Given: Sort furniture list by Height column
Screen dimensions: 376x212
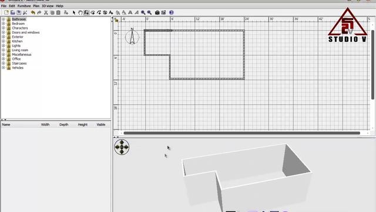Looking at the screenshot, I should click(82, 124).
